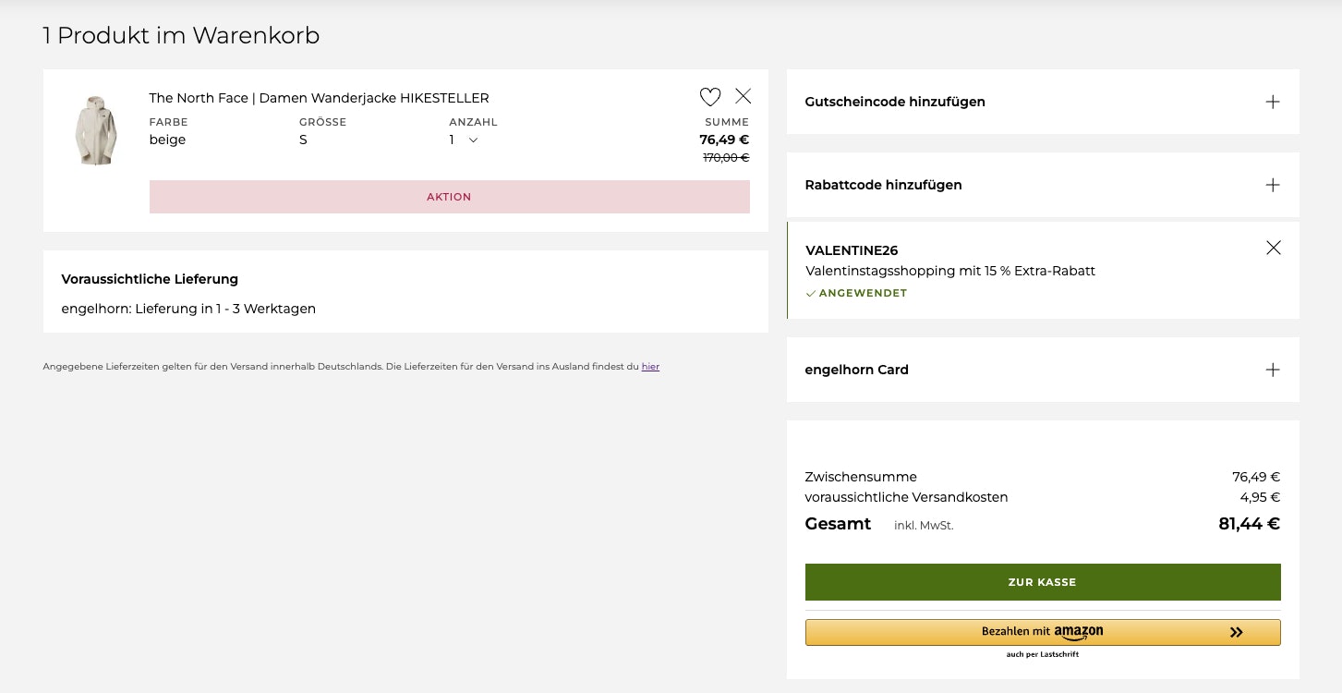
Task: Click the Gesamt total of 81,44 €
Action: pos(1248,524)
